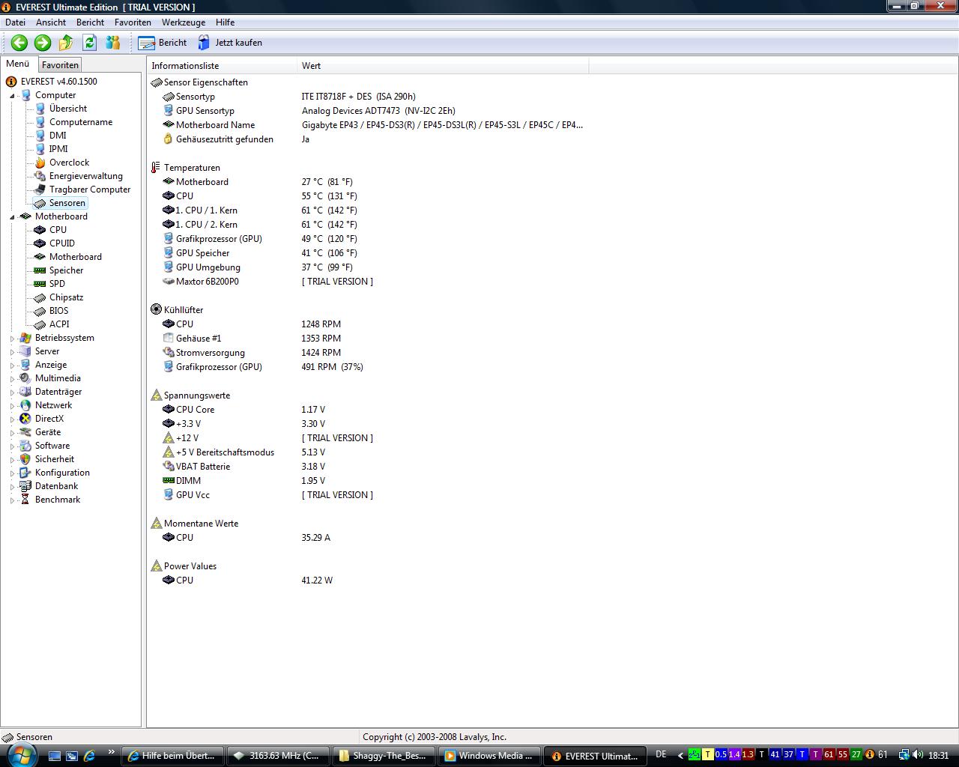Collapse the Computer tree node
959x767 pixels.
[12, 95]
